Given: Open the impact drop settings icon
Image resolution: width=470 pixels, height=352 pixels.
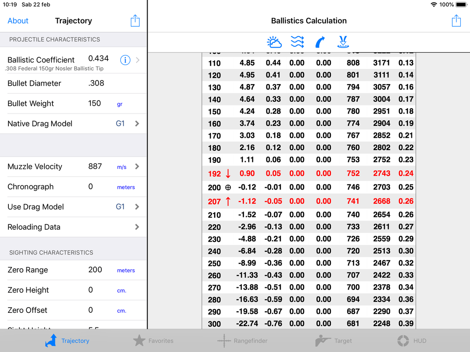Looking at the screenshot, I should [343, 42].
